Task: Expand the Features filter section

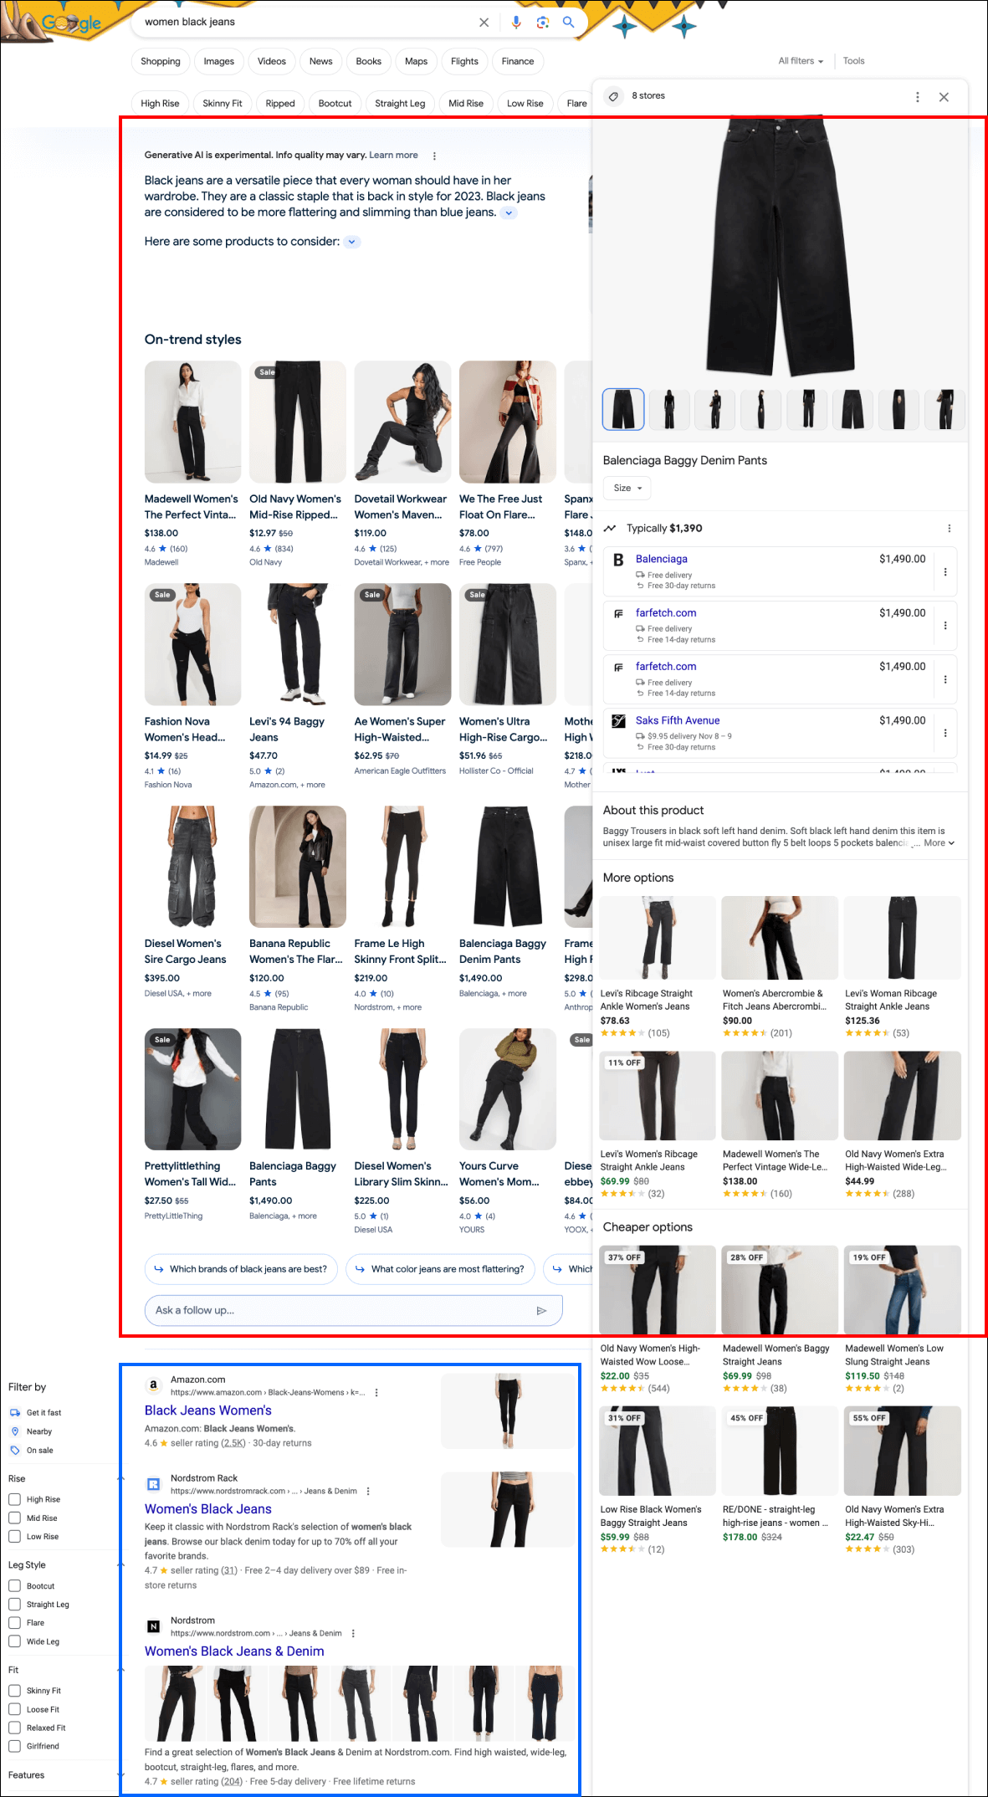Action: [x=120, y=1775]
